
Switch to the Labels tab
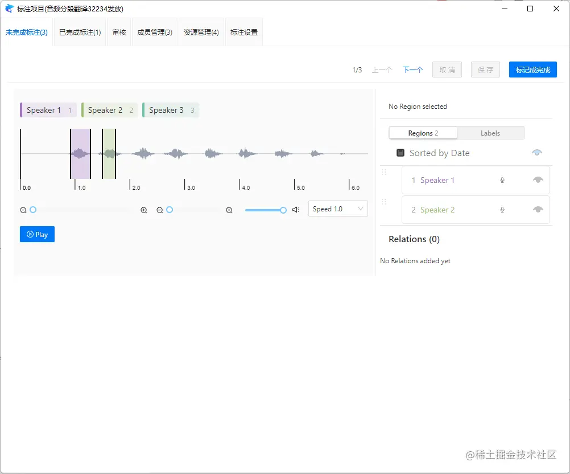click(x=490, y=133)
